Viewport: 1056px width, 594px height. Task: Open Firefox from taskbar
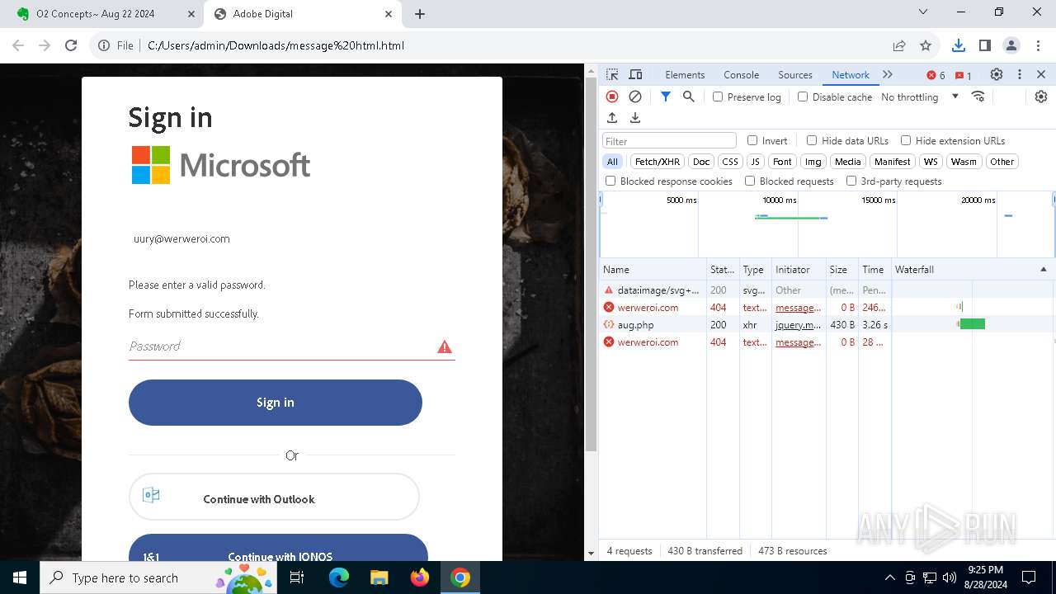pos(420,577)
